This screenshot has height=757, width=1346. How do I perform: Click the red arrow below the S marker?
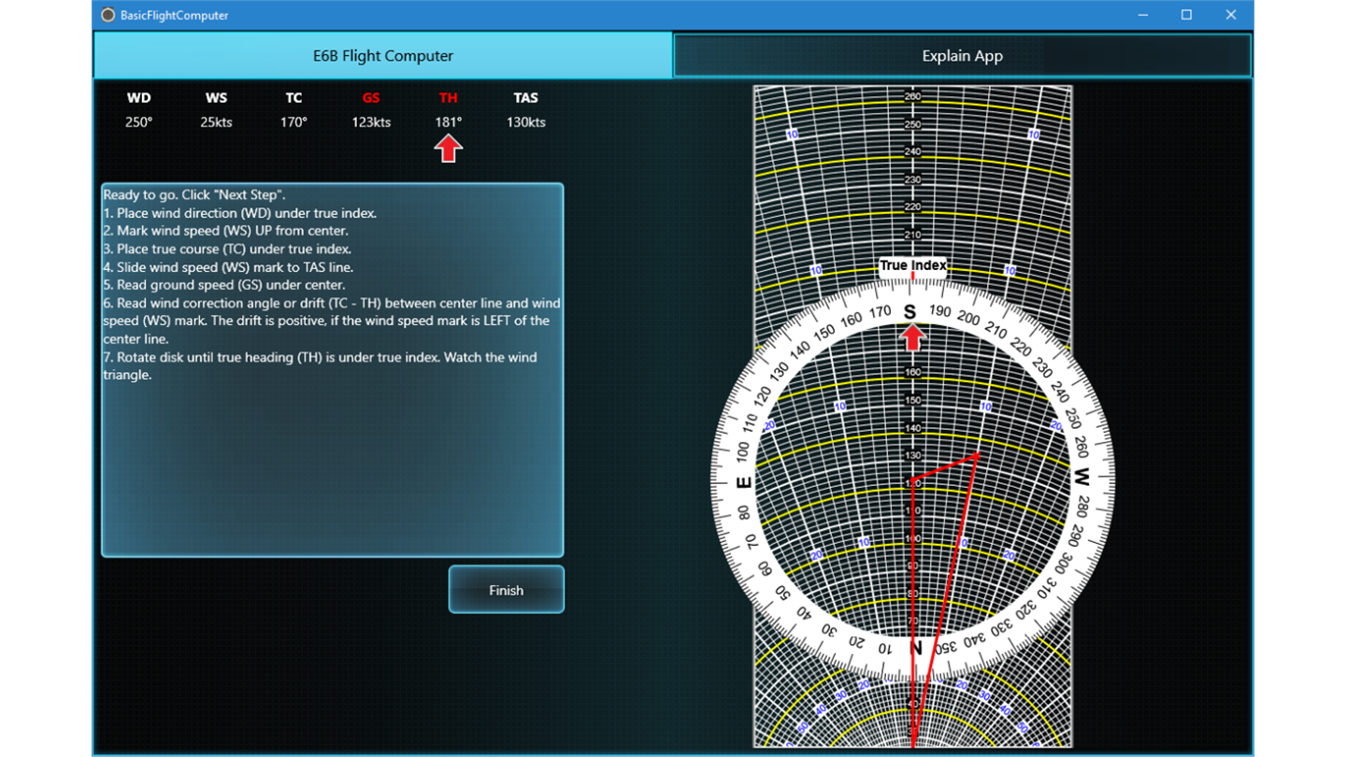point(912,337)
